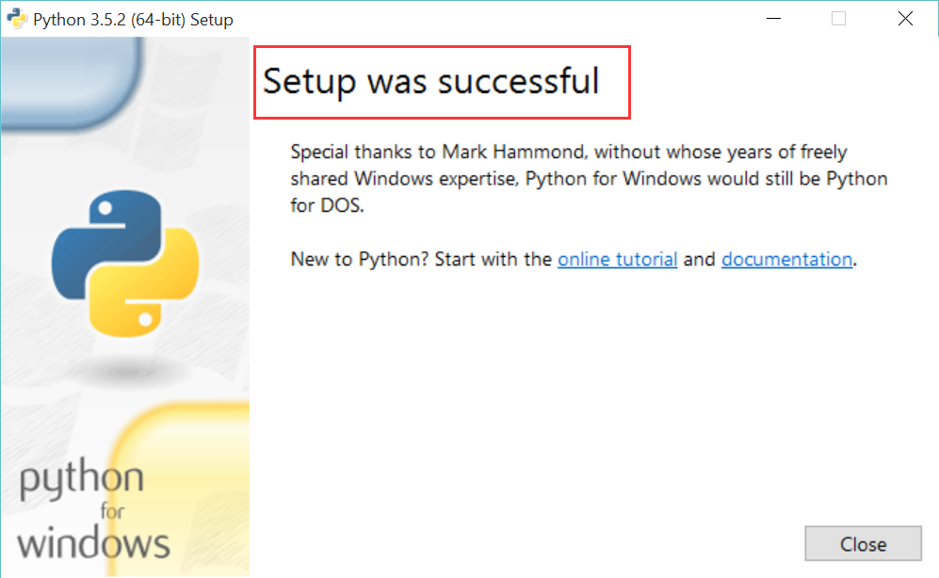Click the disabled maximize icon
This screenshot has width=939, height=578.
[838, 18]
